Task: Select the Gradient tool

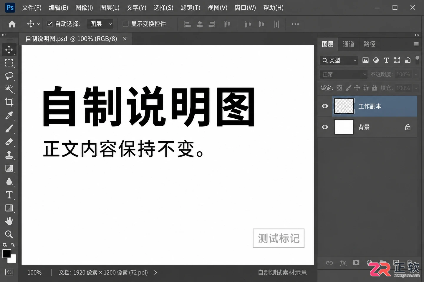Action: pyautogui.click(x=9, y=168)
